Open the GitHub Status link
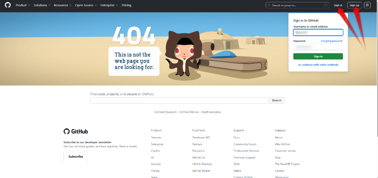Image resolution: width=378 pixels, height=178 pixels. tap(188, 112)
